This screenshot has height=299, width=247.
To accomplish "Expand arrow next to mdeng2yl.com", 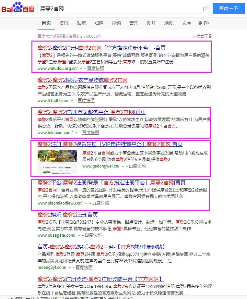I will [70, 268].
